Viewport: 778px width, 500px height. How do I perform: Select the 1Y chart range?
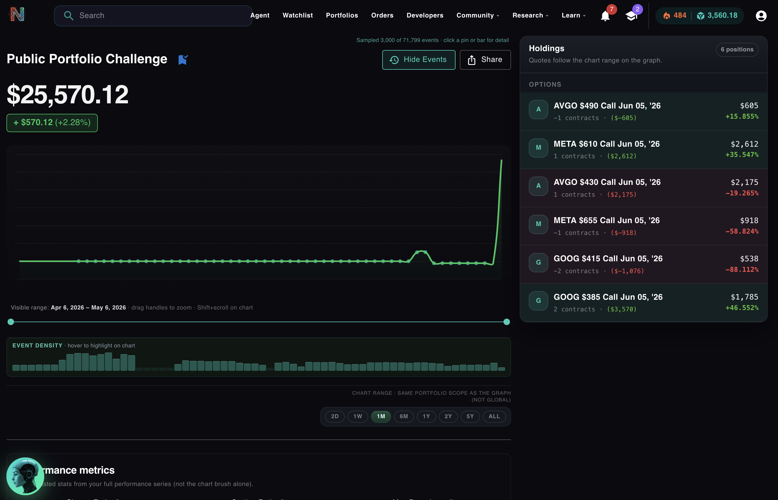tap(426, 417)
